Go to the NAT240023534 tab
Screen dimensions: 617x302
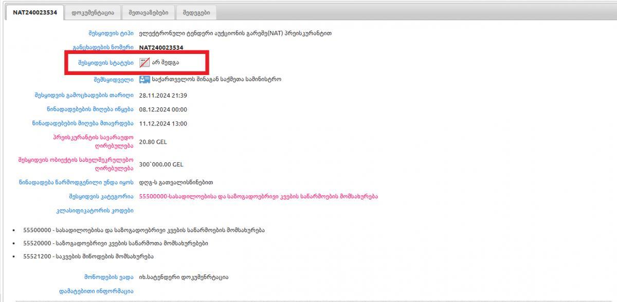(35, 13)
